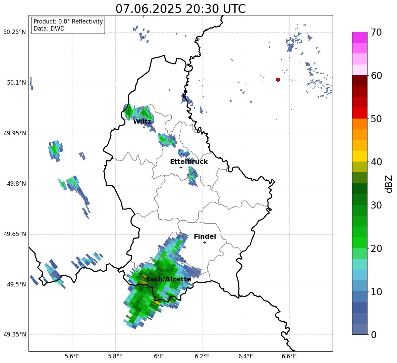Click the 40 tick on the colorbar
397x363 pixels.
376,162
